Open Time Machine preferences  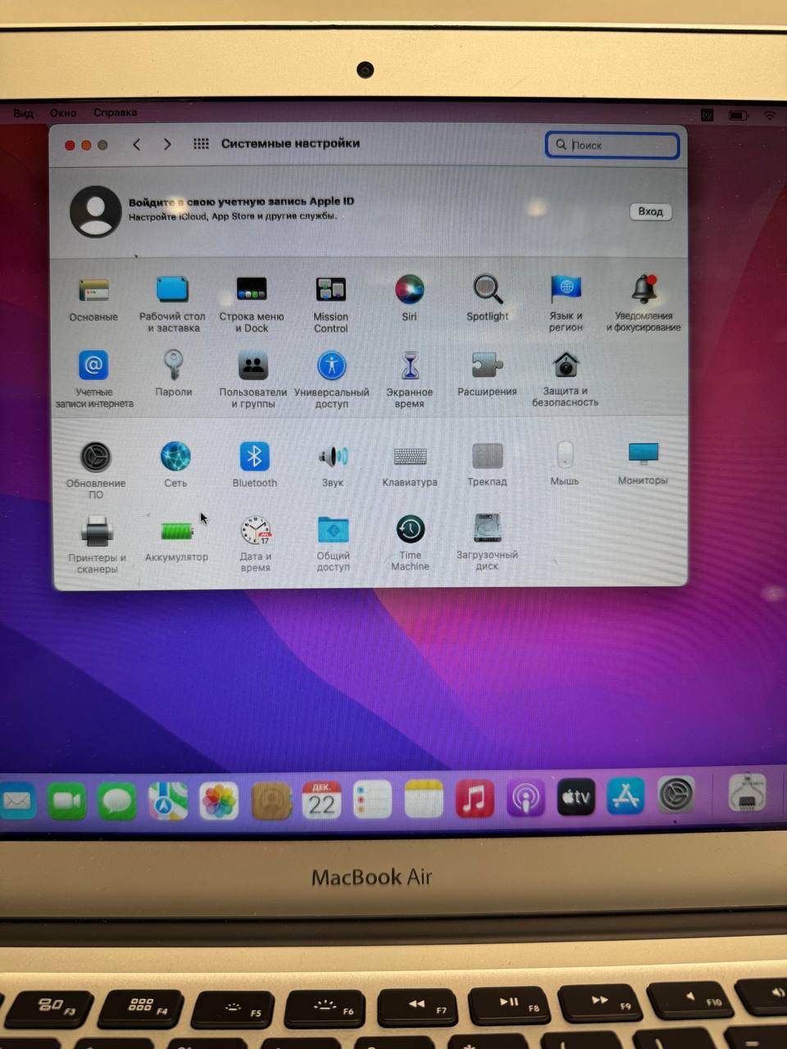410,530
